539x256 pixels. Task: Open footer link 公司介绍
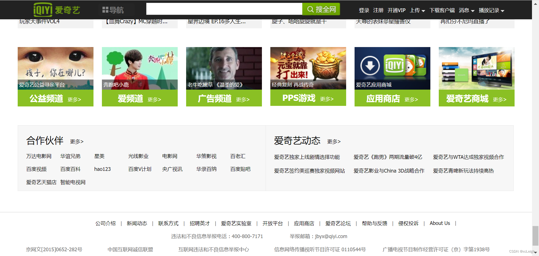click(x=106, y=224)
